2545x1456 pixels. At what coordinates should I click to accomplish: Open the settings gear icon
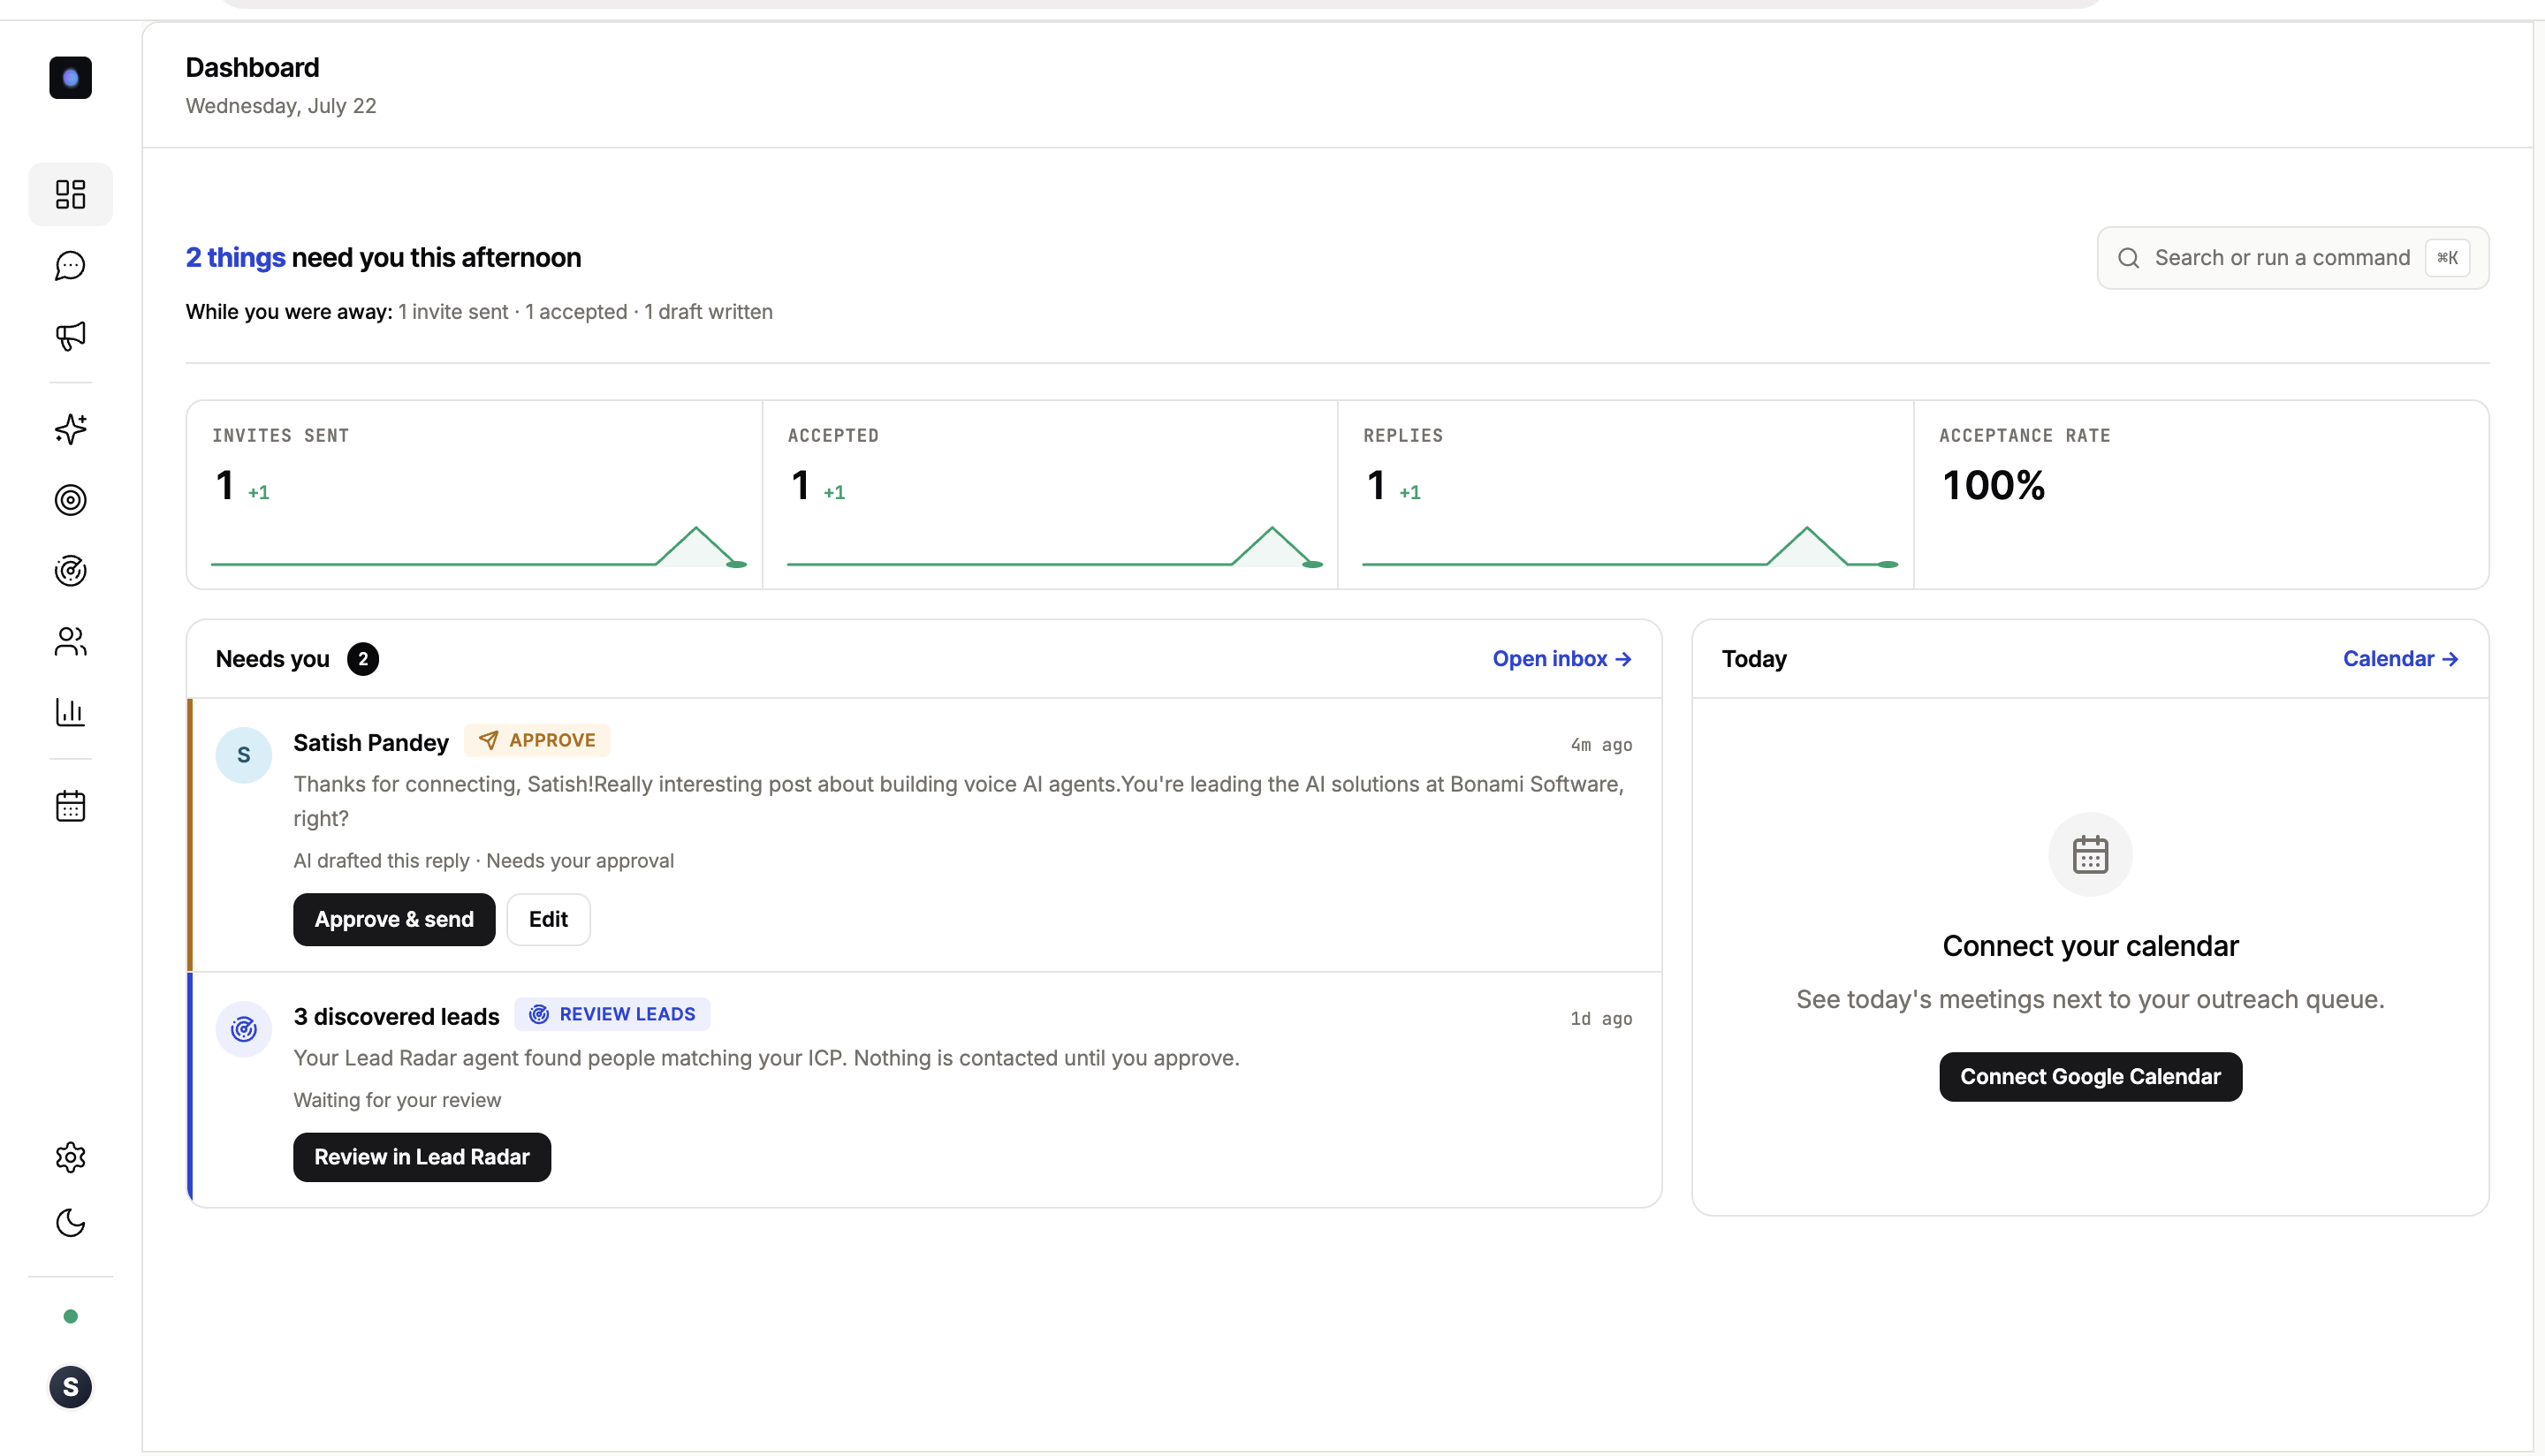[70, 1157]
